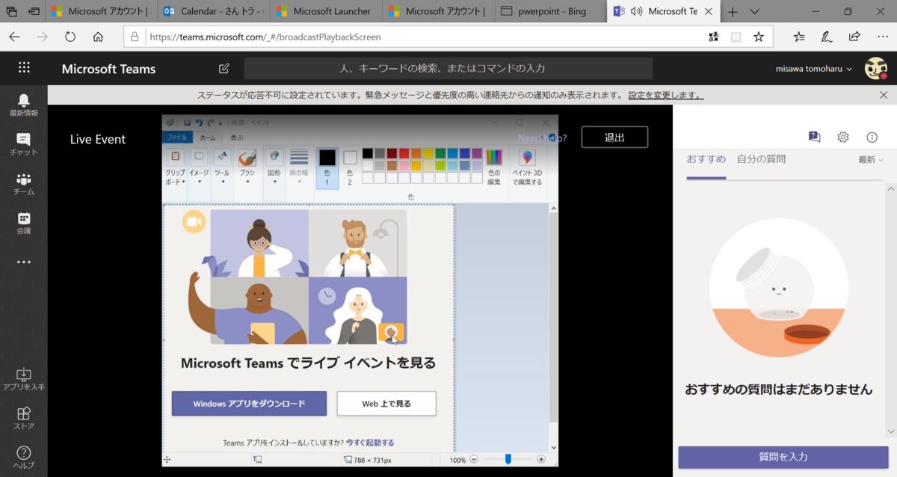Click the 設定を変更します link

[665, 95]
